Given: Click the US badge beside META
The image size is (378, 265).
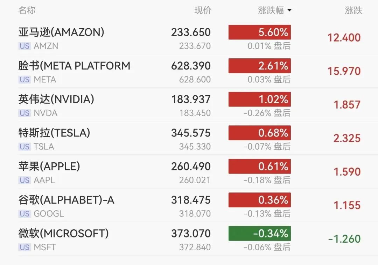Looking at the screenshot, I should point(24,80).
